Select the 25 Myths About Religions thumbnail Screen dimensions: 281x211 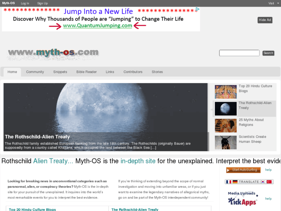click(226, 125)
